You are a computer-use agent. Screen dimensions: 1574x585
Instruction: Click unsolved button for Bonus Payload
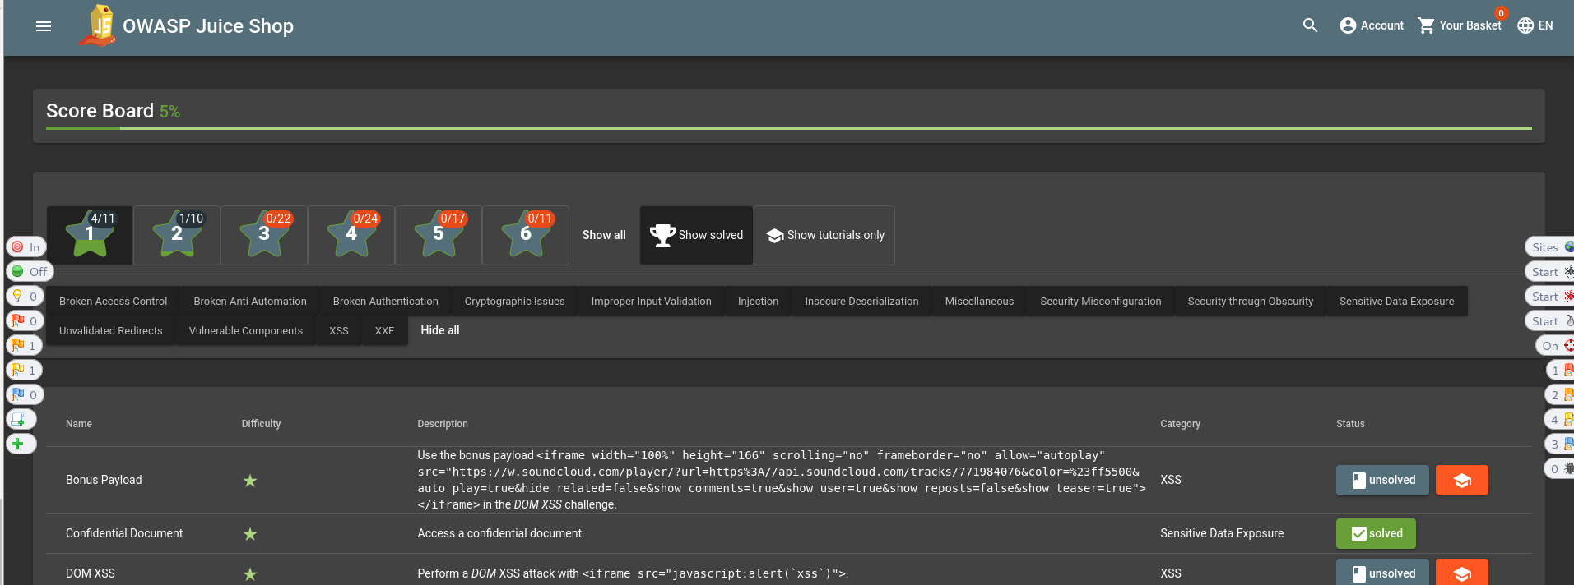click(1382, 480)
